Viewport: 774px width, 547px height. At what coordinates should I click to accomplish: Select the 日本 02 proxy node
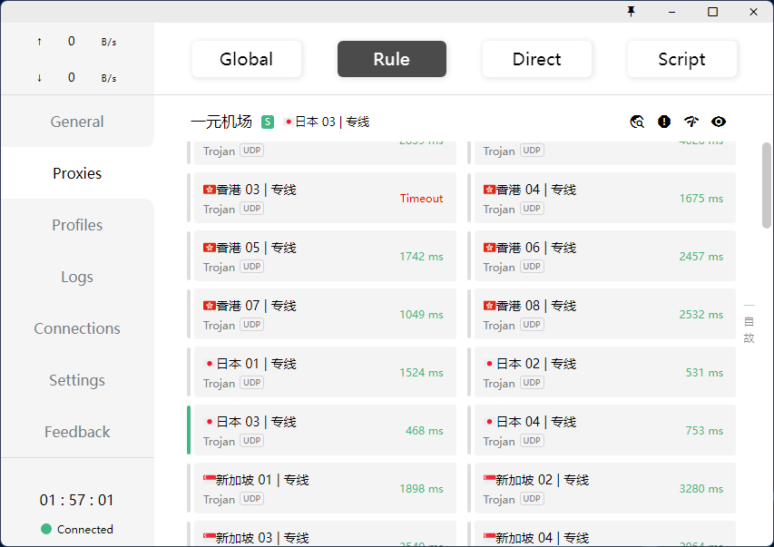click(603, 372)
